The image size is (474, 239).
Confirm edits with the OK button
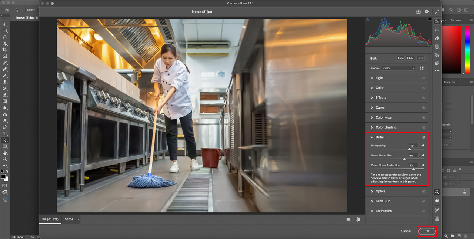(x=427, y=231)
